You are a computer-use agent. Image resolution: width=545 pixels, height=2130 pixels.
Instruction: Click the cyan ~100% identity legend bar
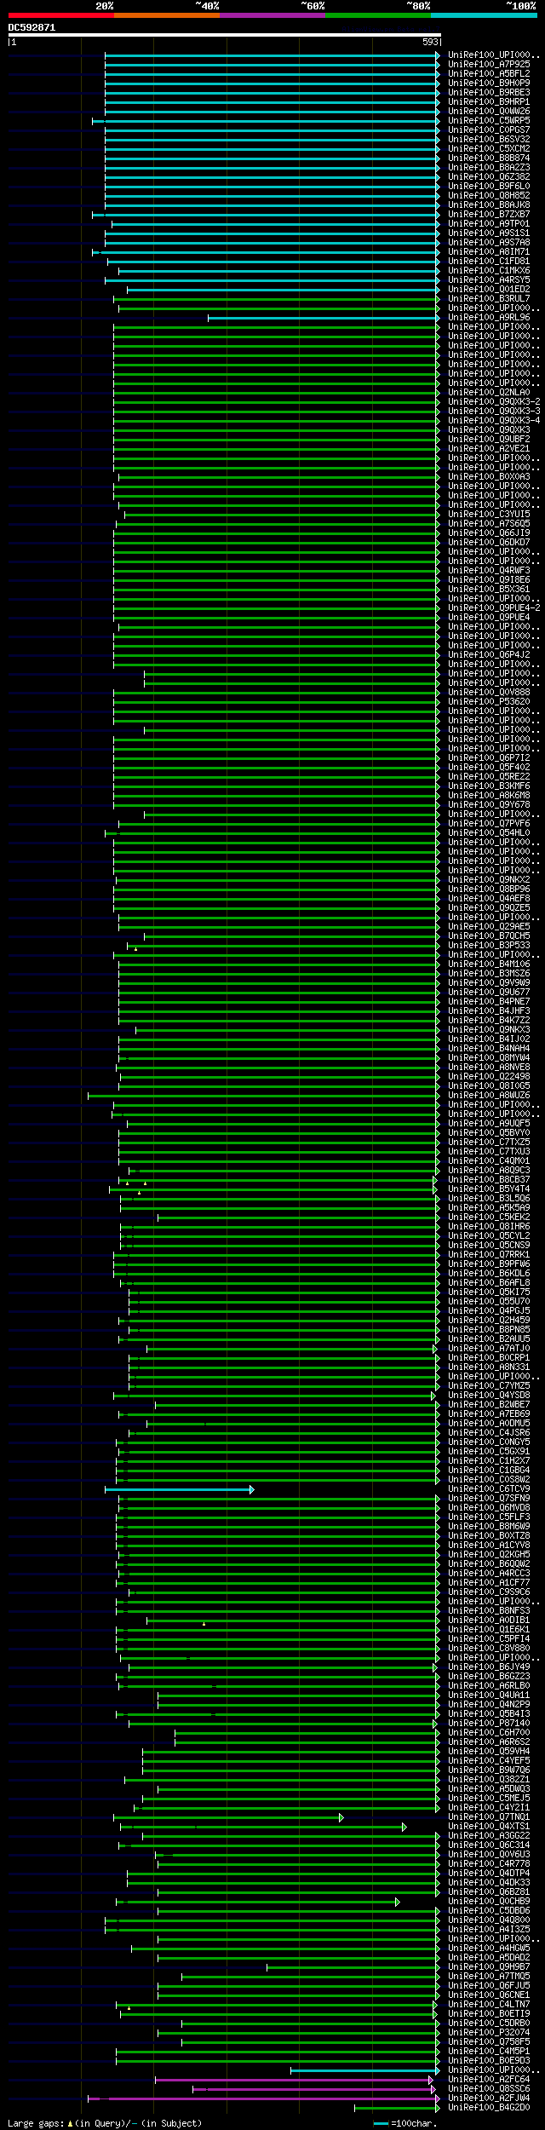[484, 15]
